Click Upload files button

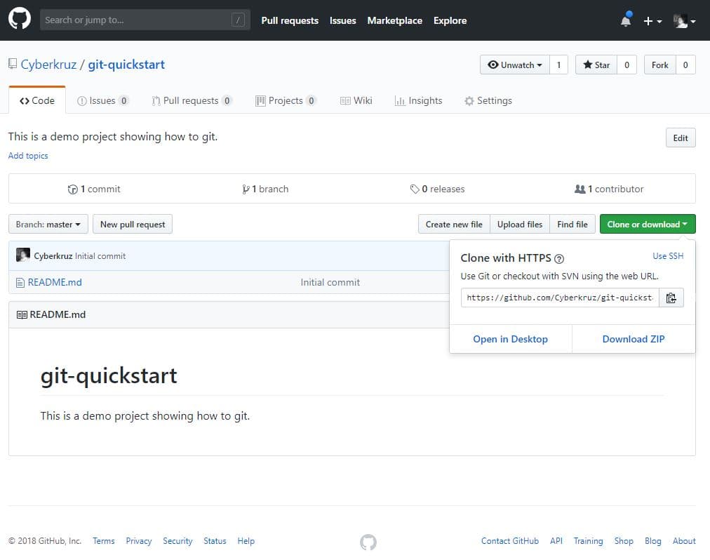click(x=520, y=225)
